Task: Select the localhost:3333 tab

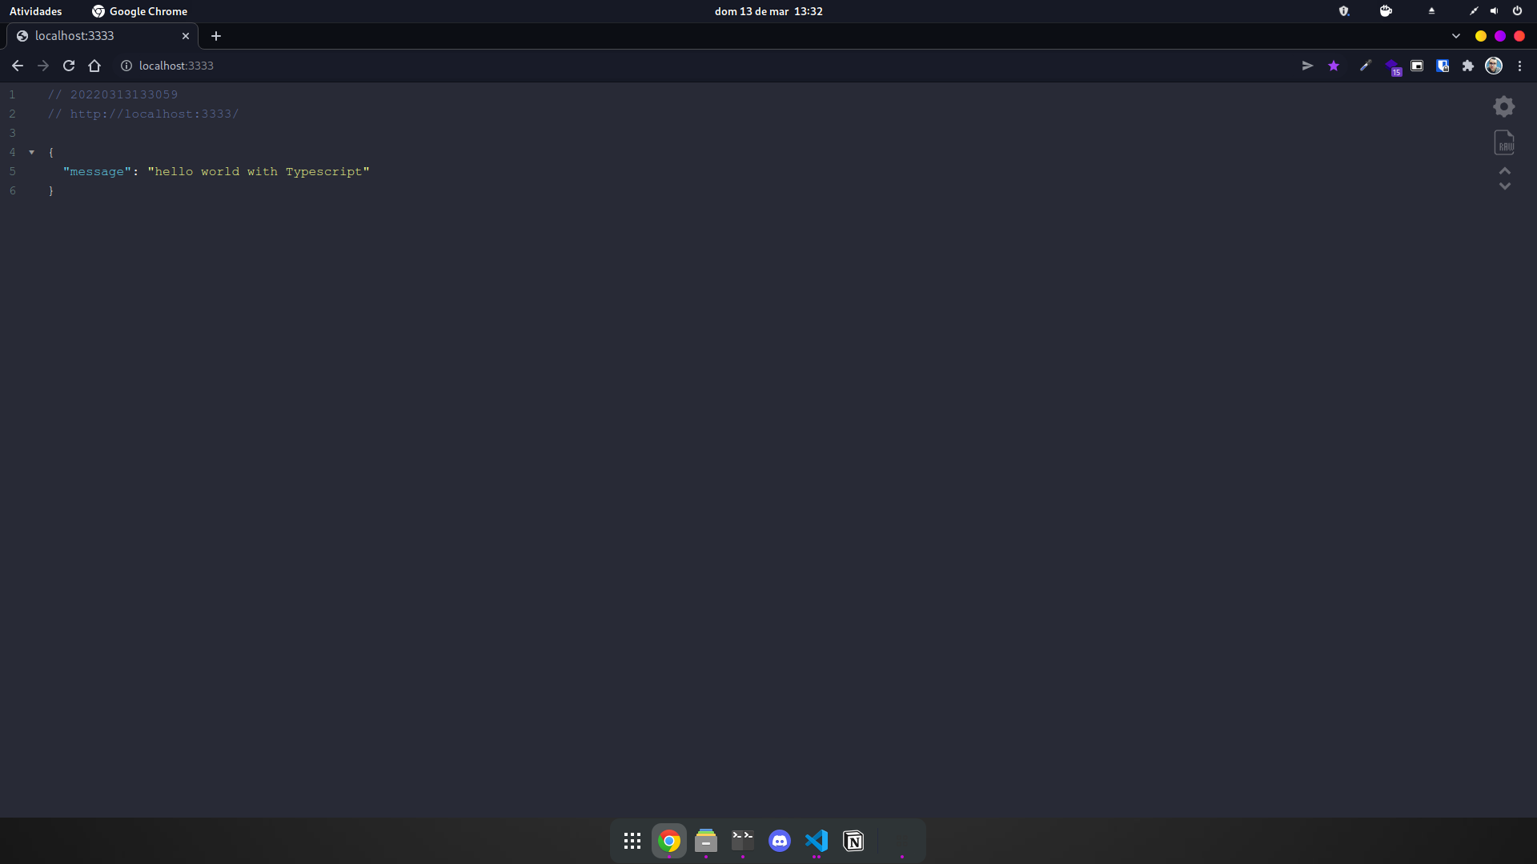Action: click(102, 36)
